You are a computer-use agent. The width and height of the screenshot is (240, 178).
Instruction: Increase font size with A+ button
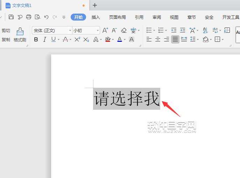pos(105,30)
